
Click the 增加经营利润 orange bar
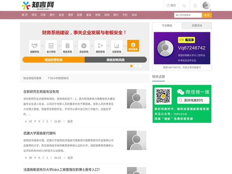(53, 60)
